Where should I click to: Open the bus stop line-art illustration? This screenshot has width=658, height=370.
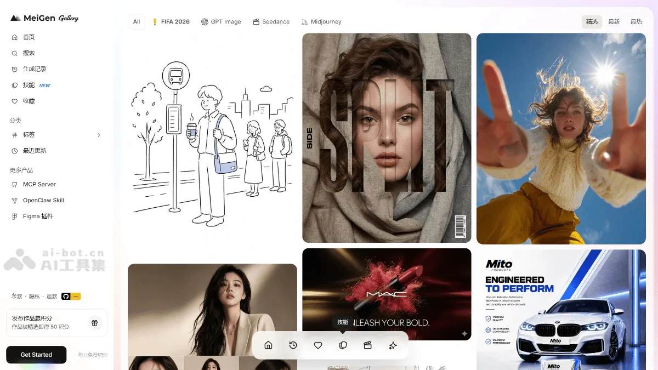[x=212, y=146]
